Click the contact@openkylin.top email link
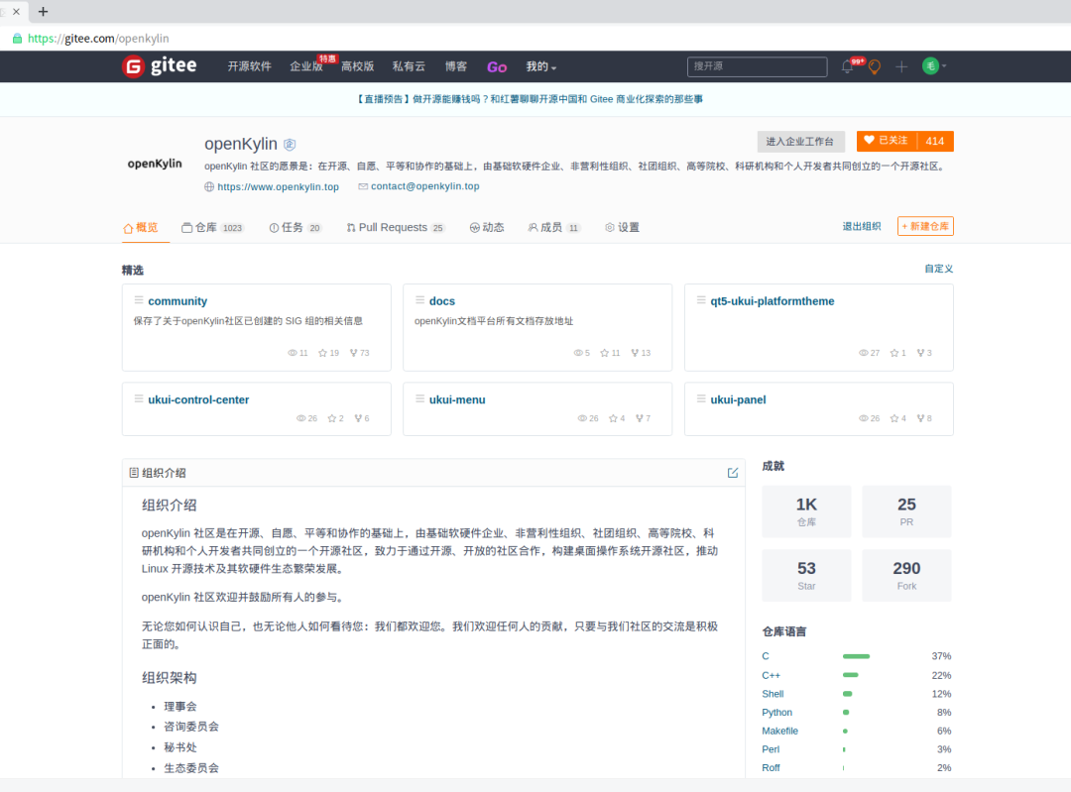 [x=424, y=186]
